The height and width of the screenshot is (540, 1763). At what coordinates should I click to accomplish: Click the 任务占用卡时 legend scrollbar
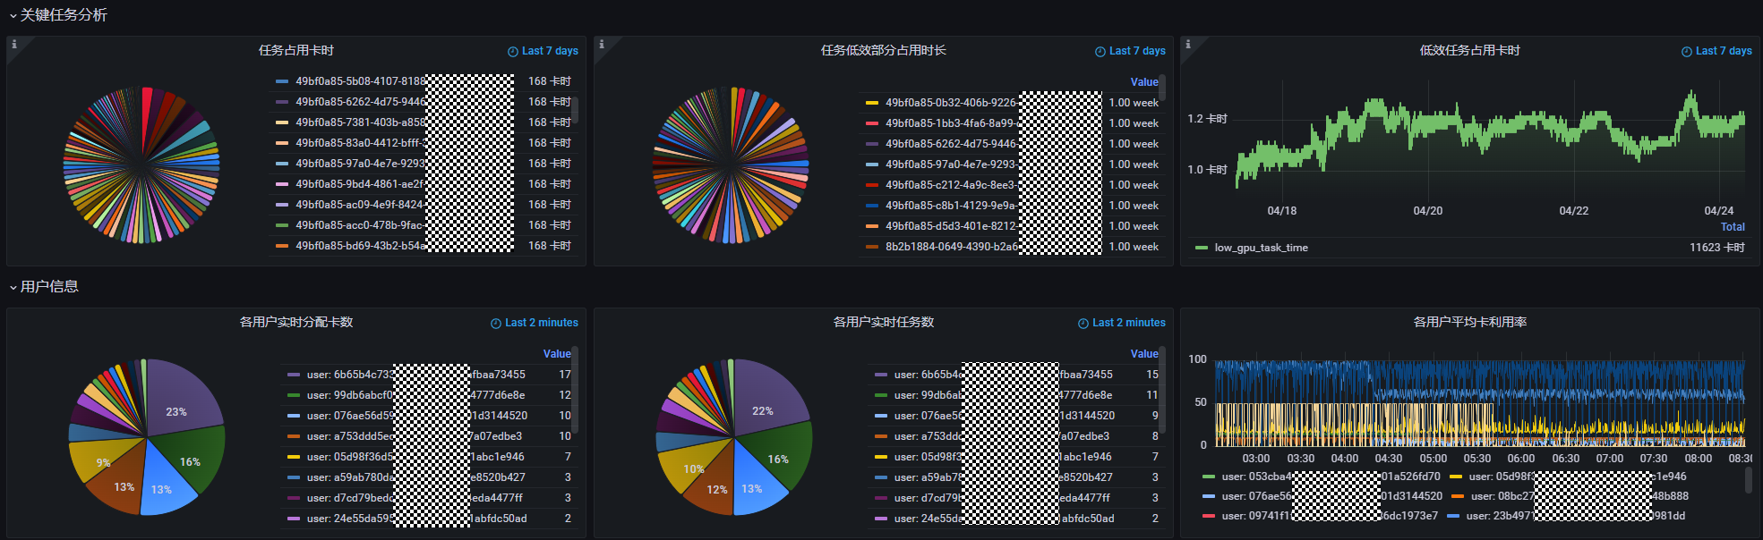576,110
